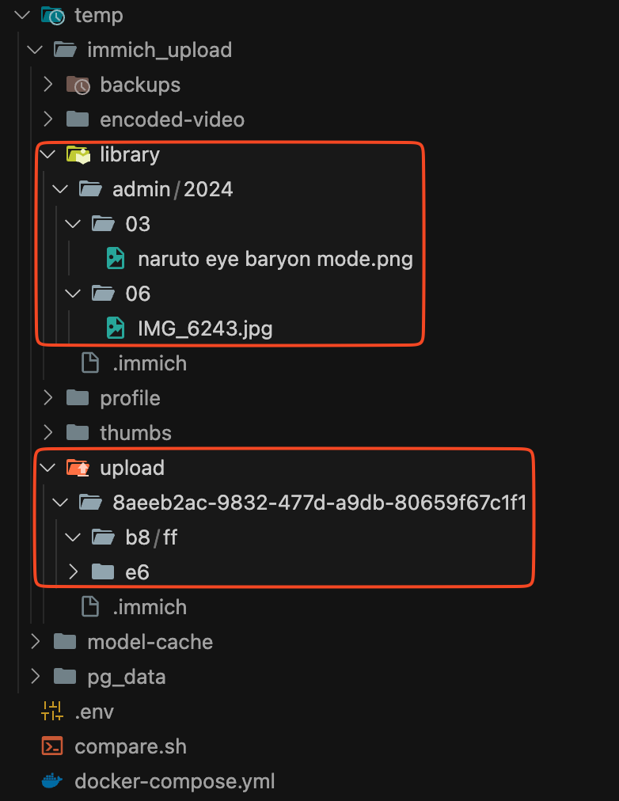
Task: Open the .immich file under library
Action: pyautogui.click(x=150, y=363)
